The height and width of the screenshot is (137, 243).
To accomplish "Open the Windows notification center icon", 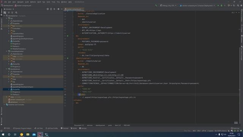I will 239,134.
